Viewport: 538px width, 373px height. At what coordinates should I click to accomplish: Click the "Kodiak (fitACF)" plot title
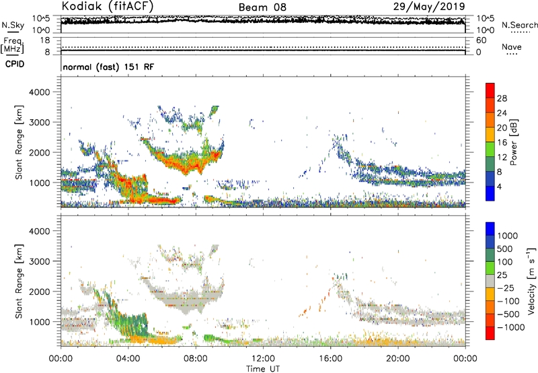108,6
